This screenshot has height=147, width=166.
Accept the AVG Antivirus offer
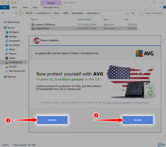(x=138, y=120)
